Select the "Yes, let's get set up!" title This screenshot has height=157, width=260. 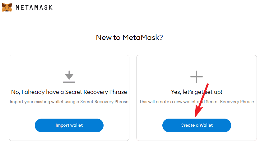(197, 92)
